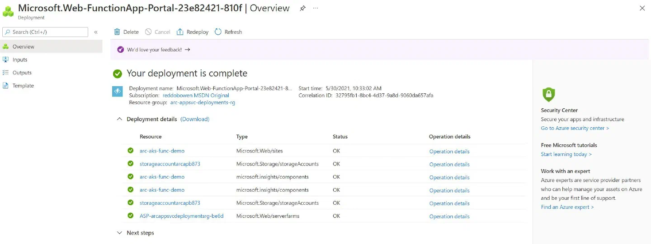This screenshot has height=244, width=651.
Task: Click the Delete trash icon
Action: [117, 32]
